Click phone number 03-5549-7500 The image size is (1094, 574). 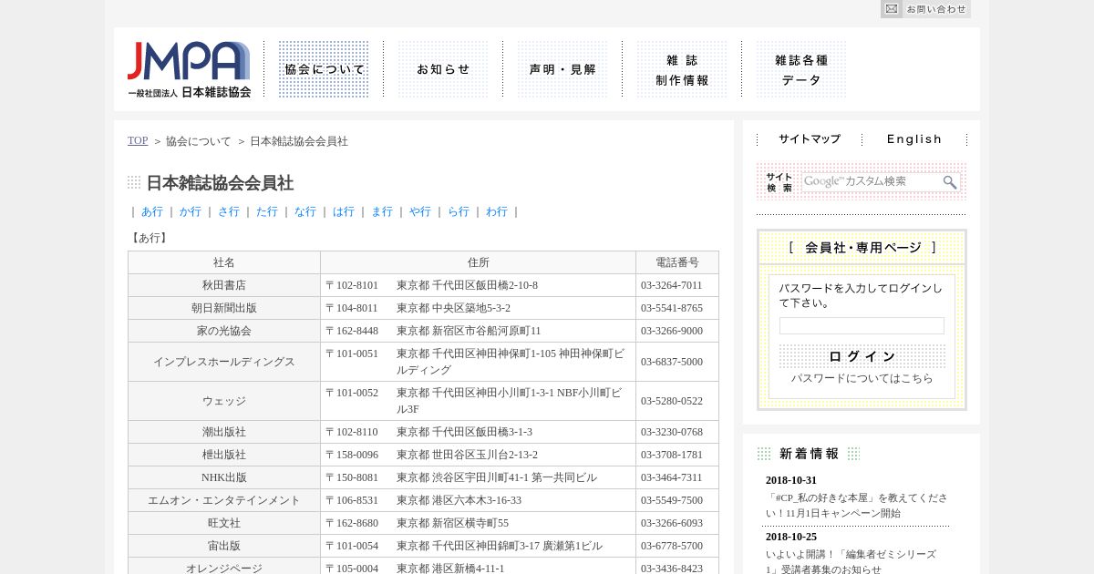pyautogui.click(x=672, y=500)
